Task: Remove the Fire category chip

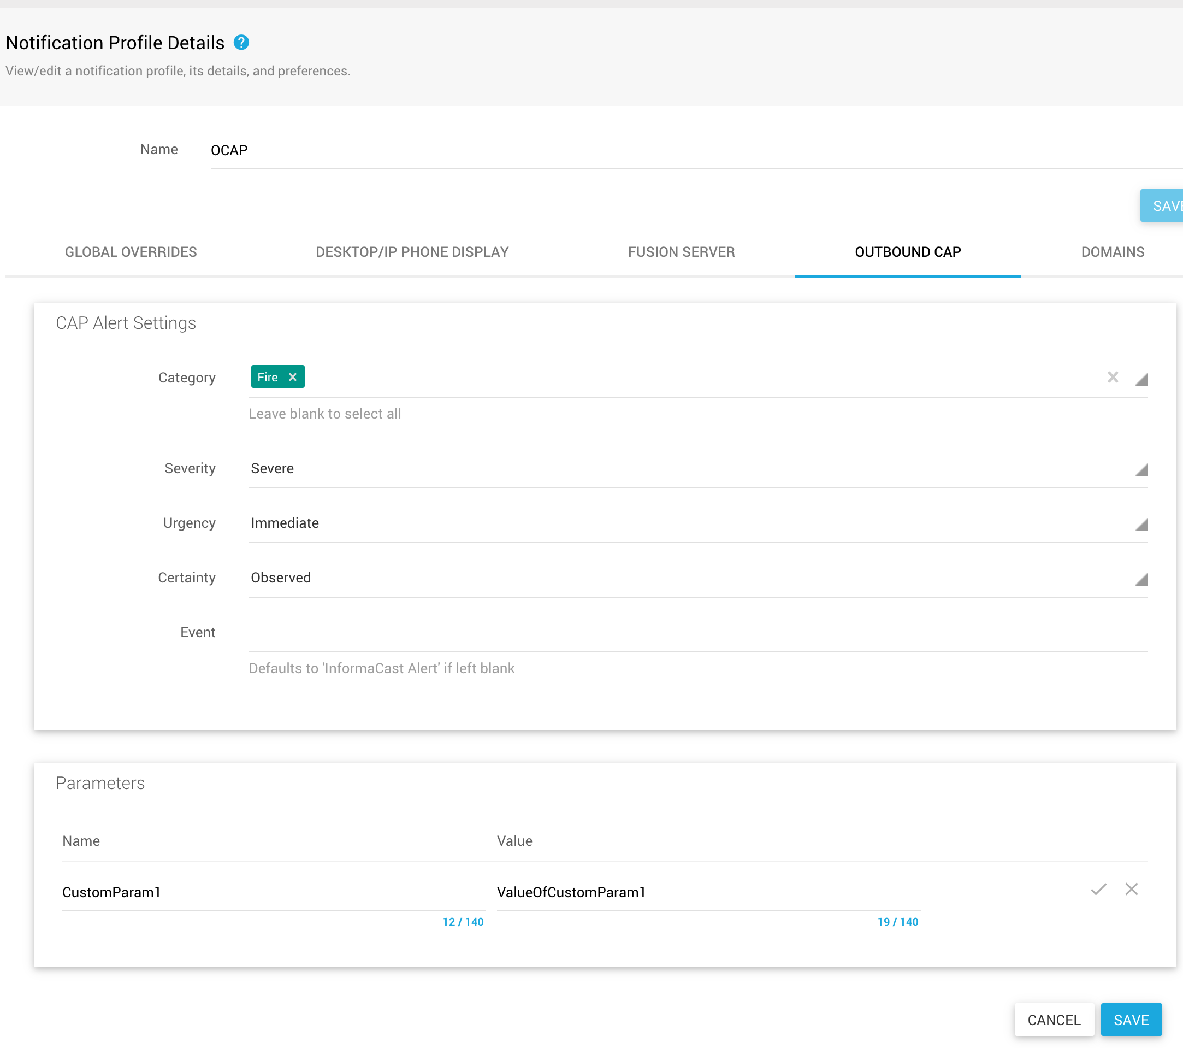Action: (x=293, y=376)
